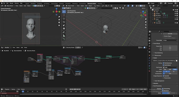Image resolution: width=179 pixels, height=97 pixels.
Task: Click zoom icon in camera viewport
Action: pos(59,17)
